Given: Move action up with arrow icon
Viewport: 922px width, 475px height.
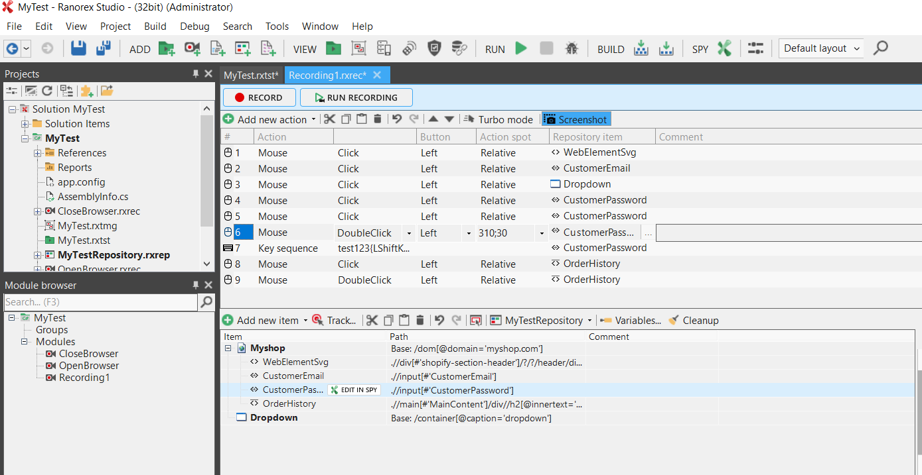Looking at the screenshot, I should pos(433,119).
